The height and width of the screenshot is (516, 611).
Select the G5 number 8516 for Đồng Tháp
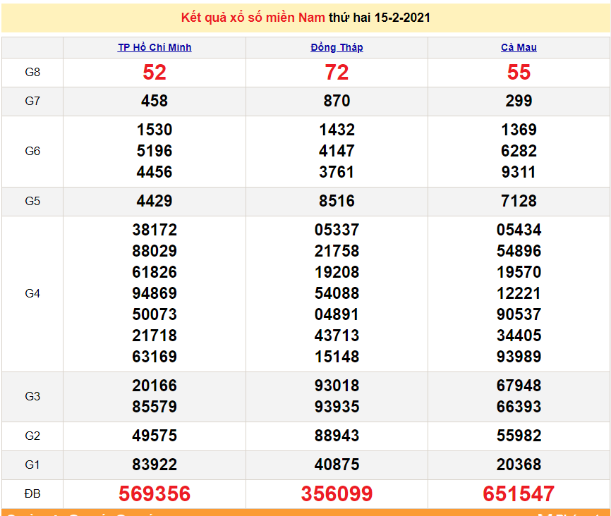(337, 201)
